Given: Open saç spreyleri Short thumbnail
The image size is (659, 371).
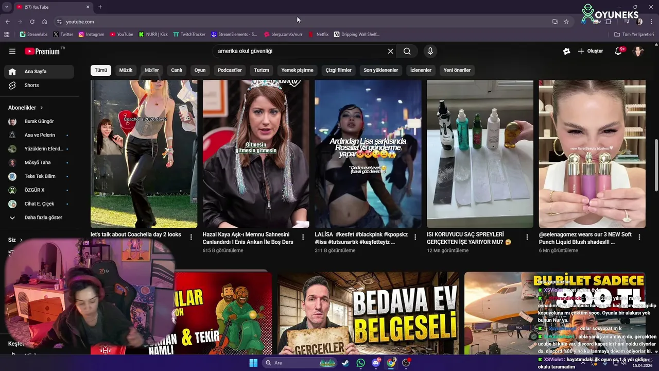Looking at the screenshot, I should (x=480, y=154).
